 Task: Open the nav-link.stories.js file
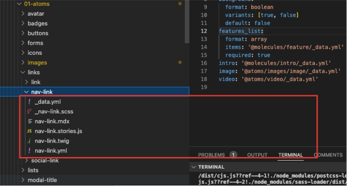[x=59, y=131]
